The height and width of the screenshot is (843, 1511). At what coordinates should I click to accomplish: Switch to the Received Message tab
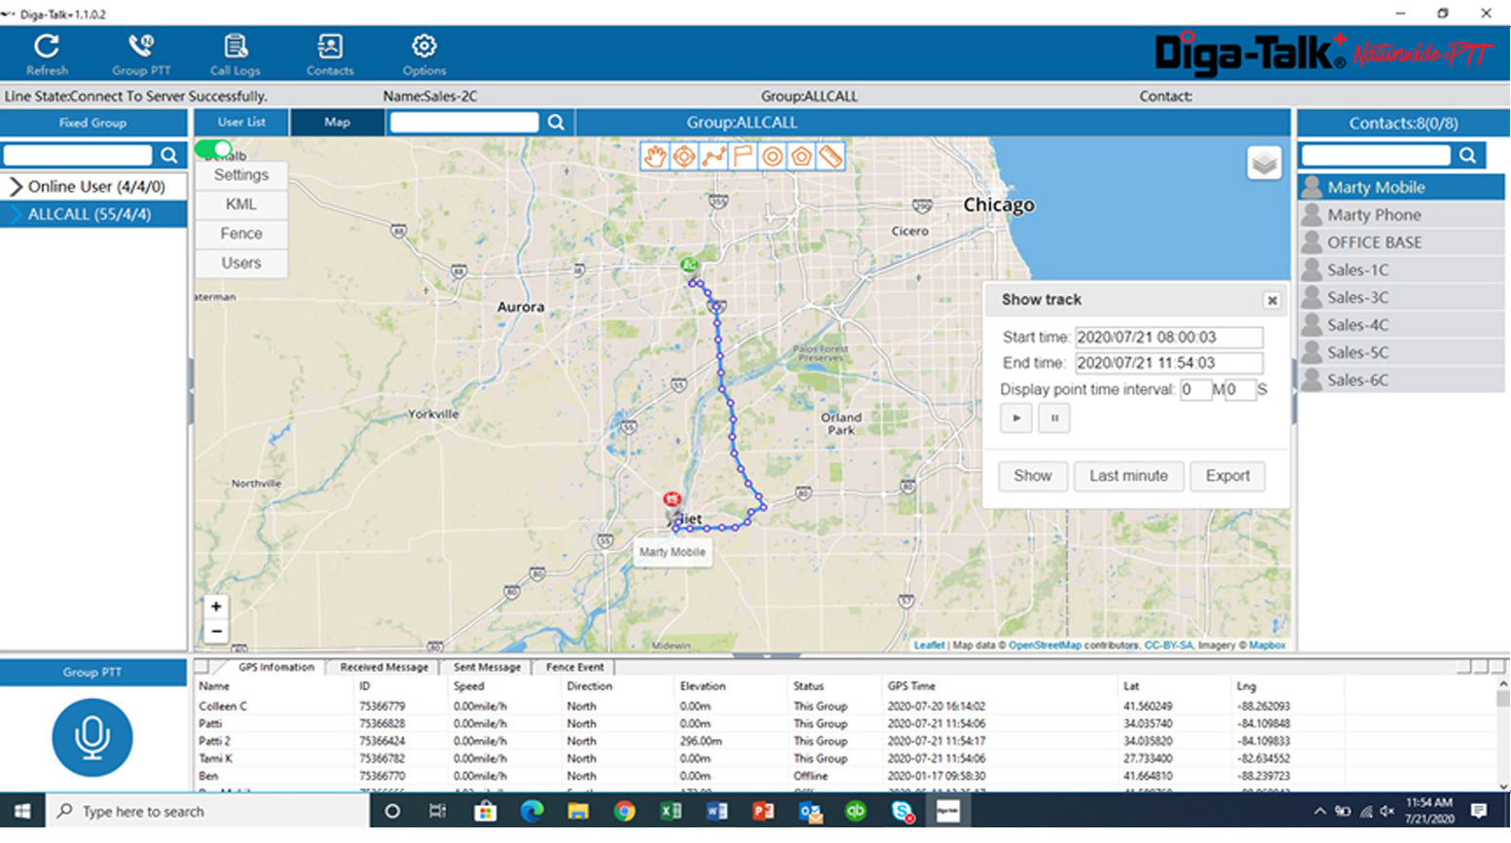pos(384,668)
